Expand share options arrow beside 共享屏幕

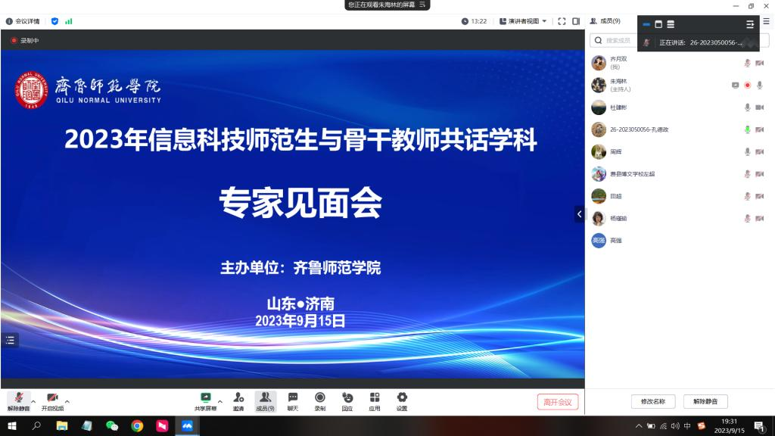click(220, 401)
